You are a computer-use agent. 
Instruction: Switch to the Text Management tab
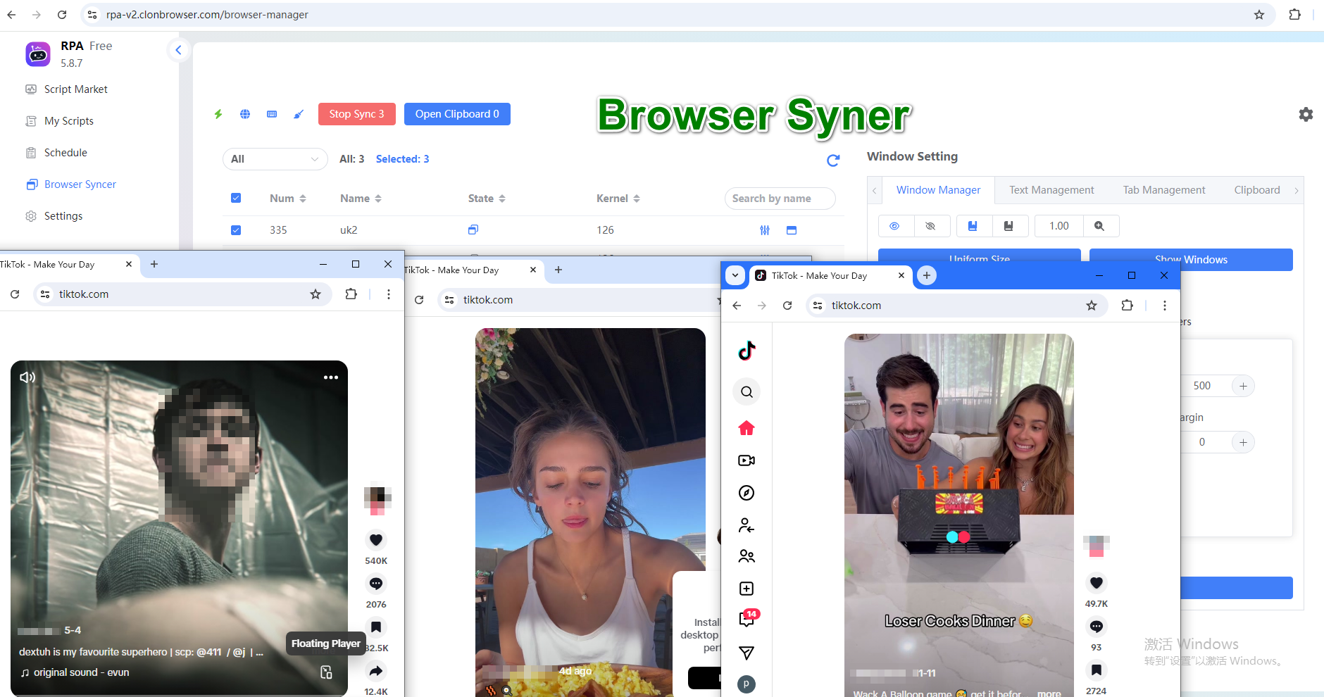tap(1051, 190)
